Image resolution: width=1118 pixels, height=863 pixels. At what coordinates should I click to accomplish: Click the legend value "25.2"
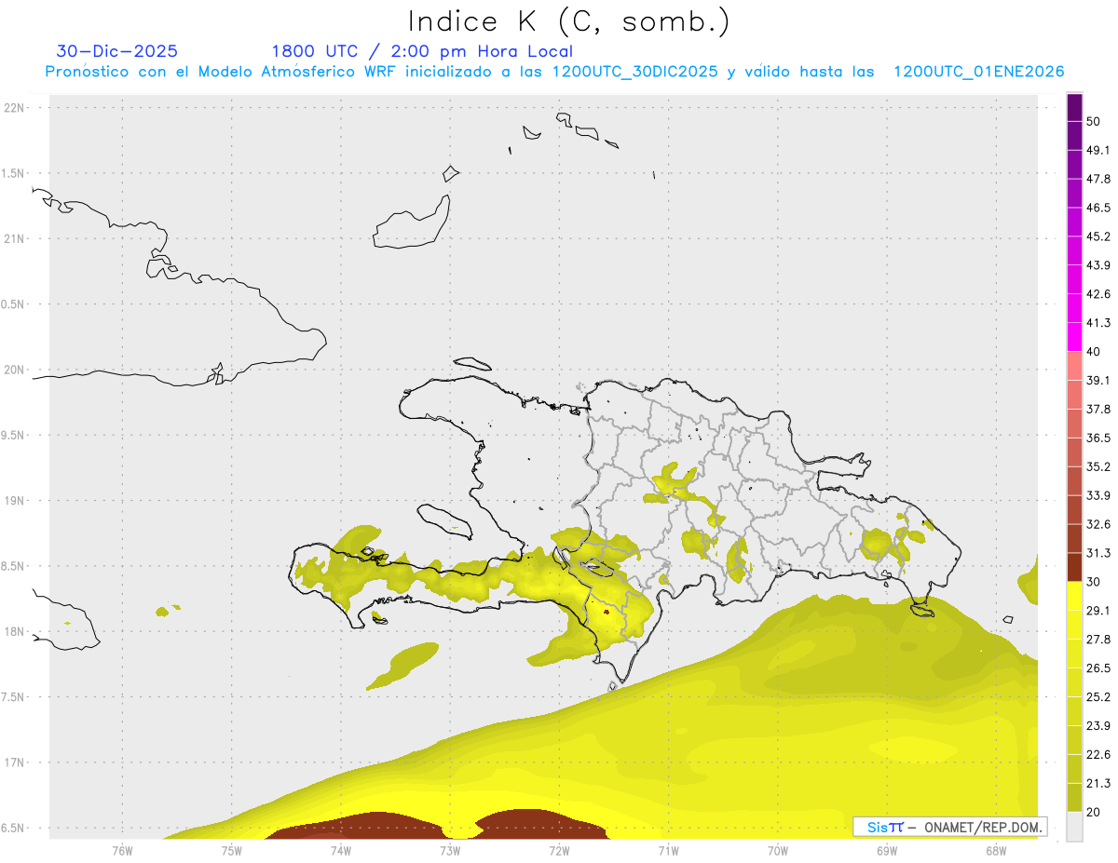click(1098, 696)
